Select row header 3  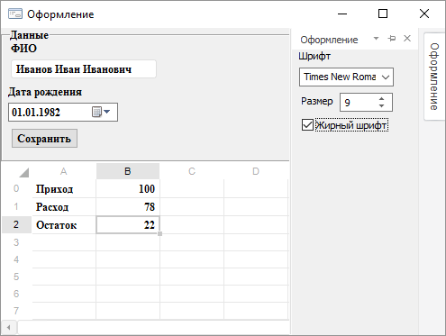(16, 242)
